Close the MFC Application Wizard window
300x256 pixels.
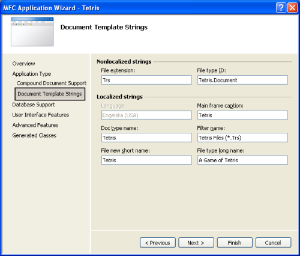click(x=292, y=8)
